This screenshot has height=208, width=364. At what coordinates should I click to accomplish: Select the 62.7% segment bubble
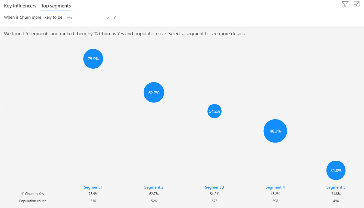pos(154,93)
